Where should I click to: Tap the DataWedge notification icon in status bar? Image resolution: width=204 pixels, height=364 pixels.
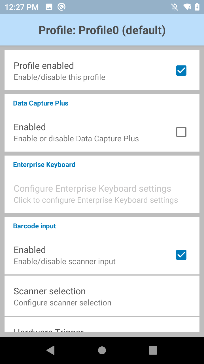61,7
